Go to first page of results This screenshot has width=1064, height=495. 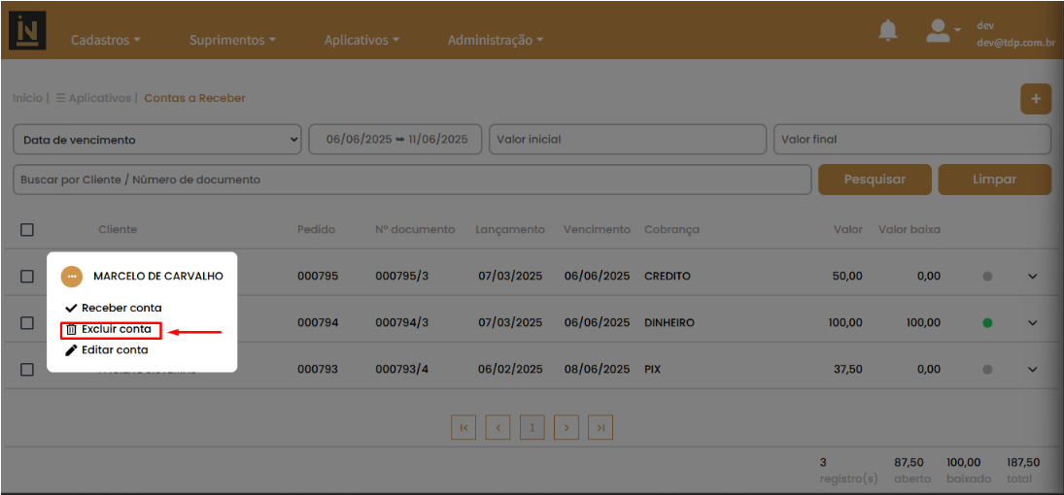[463, 428]
